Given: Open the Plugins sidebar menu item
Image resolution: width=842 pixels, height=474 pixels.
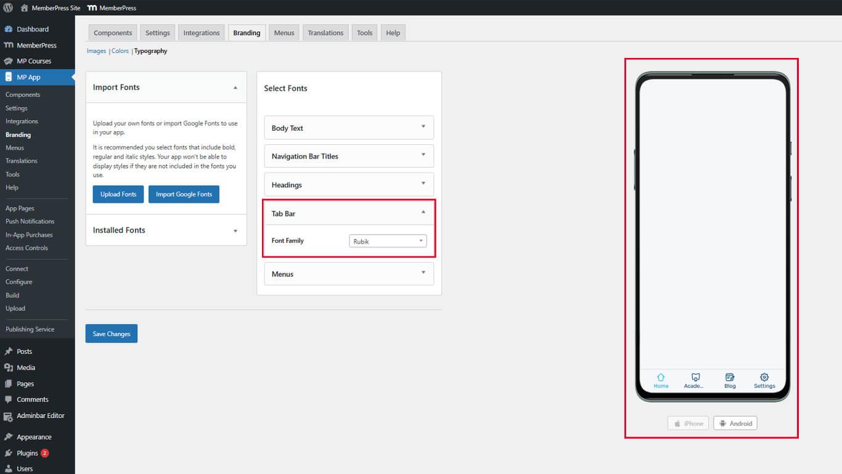Looking at the screenshot, I should tap(27, 453).
